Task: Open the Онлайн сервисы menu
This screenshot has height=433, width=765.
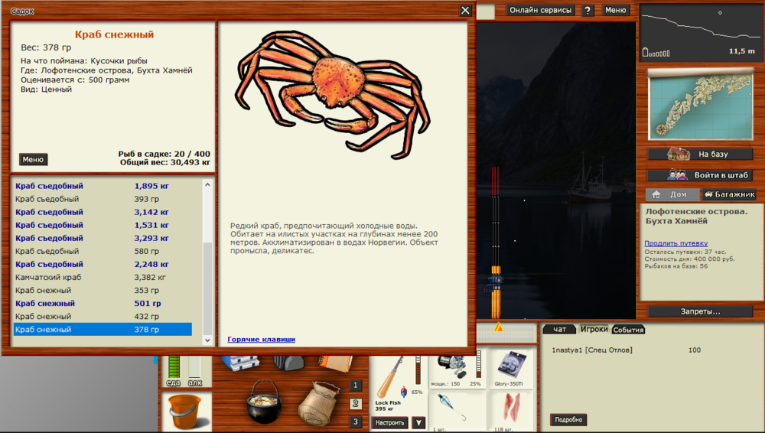Action: pos(540,10)
